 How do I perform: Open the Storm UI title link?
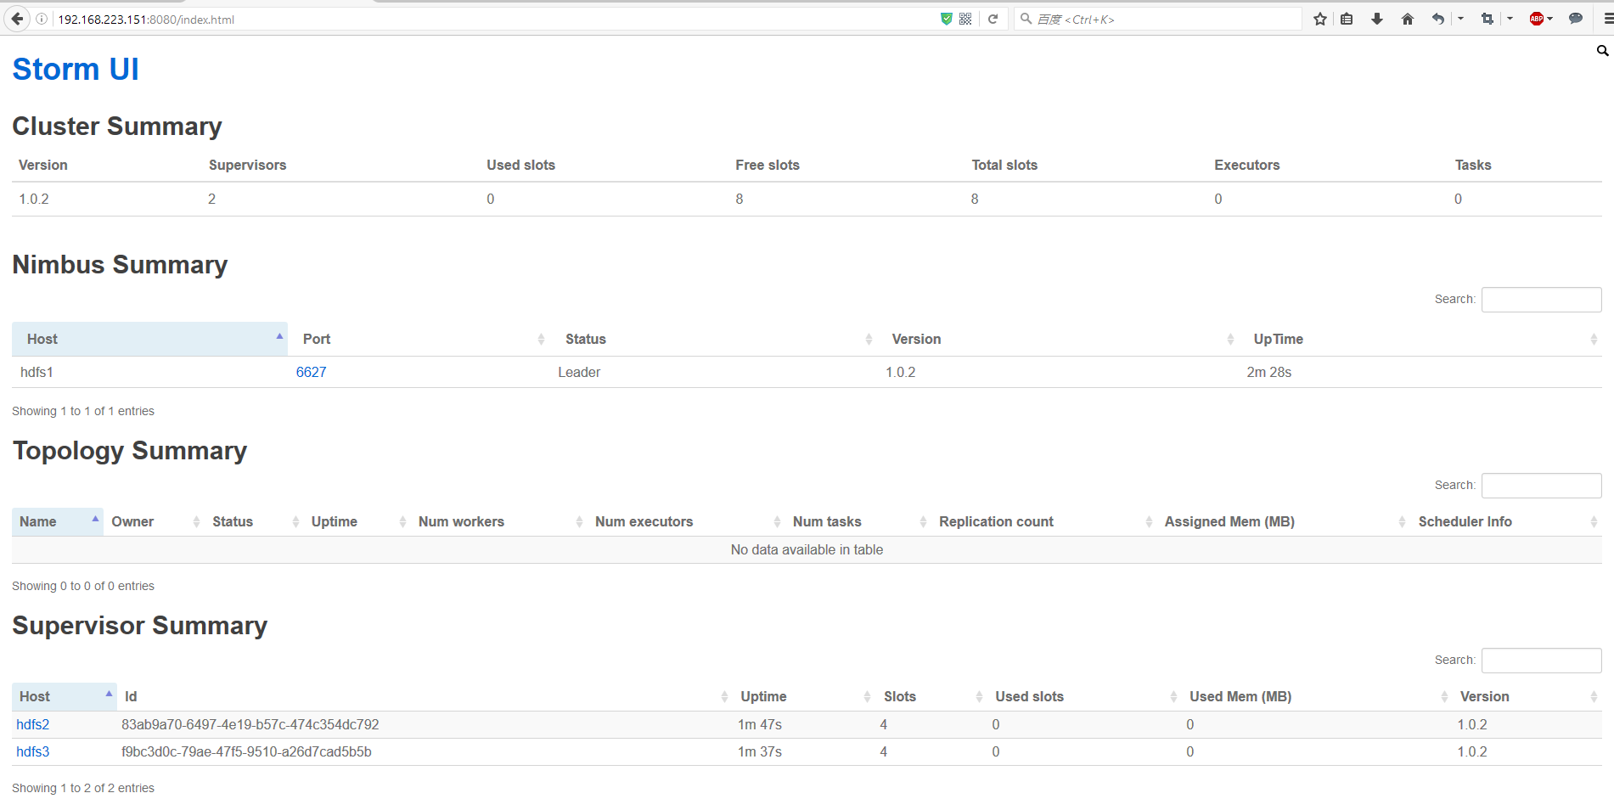click(76, 69)
